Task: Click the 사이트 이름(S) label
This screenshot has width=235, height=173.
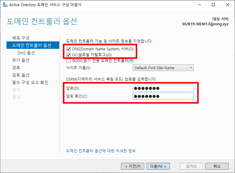Action: [x=78, y=68]
